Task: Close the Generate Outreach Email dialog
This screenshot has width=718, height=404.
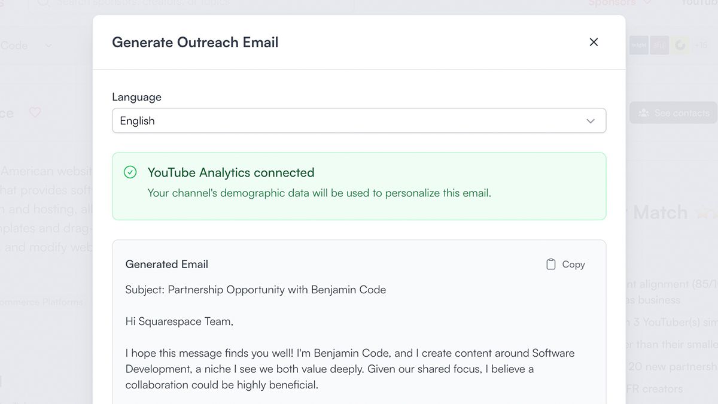Action: (594, 42)
